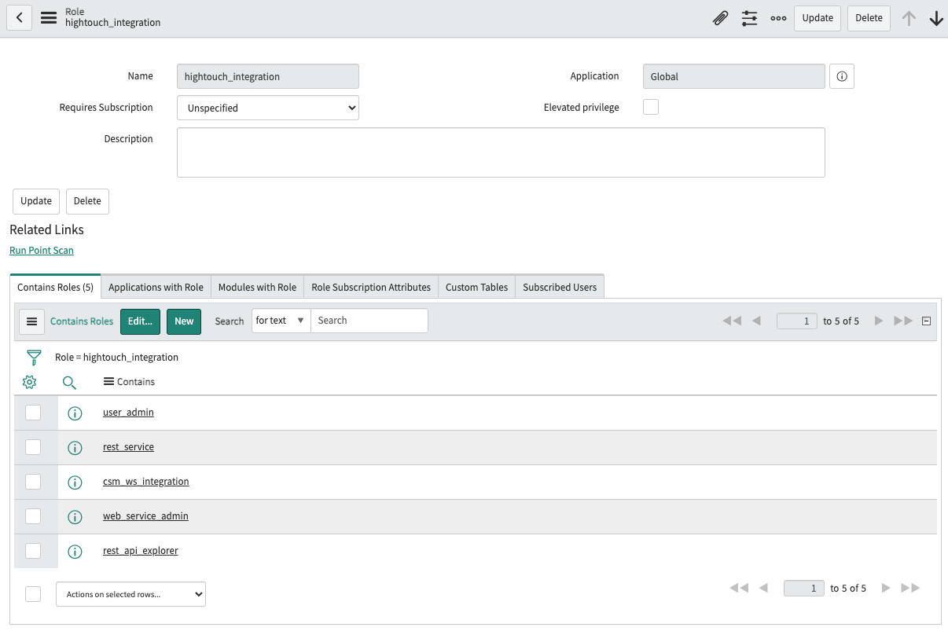Preview web_service_admin record info icon
Image resolution: width=948 pixels, height=631 pixels.
(75, 517)
